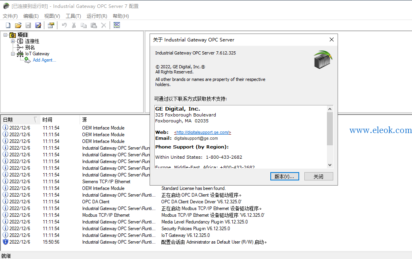Click the app icon in title bar

tap(6, 6)
